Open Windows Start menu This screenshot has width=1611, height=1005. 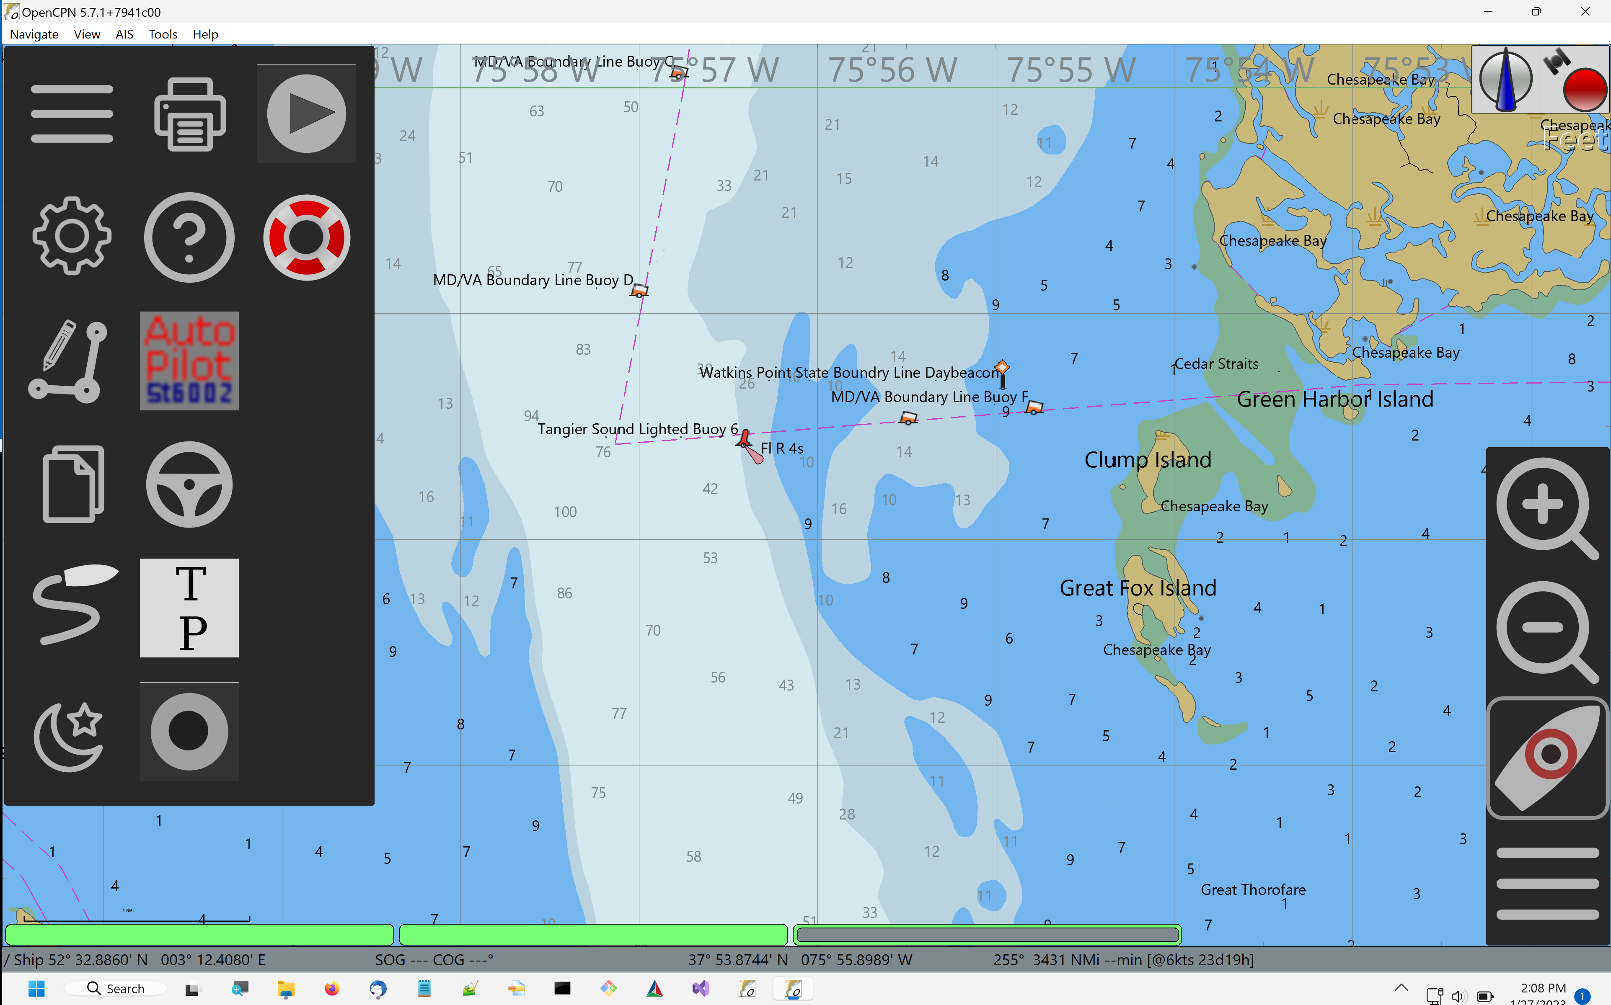36,988
